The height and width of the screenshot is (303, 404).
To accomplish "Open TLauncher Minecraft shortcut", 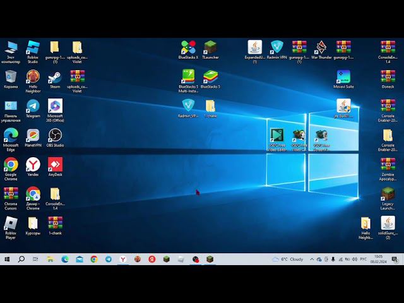I will 210,50.
